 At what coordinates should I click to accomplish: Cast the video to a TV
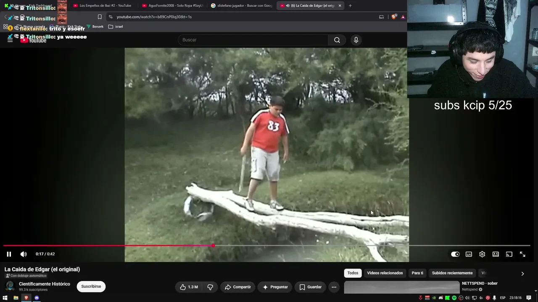coord(509,254)
